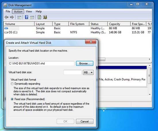The height and width of the screenshot is (131, 158).
Task: Click the show console tree toolbar icon
Action: [x=19, y=17]
